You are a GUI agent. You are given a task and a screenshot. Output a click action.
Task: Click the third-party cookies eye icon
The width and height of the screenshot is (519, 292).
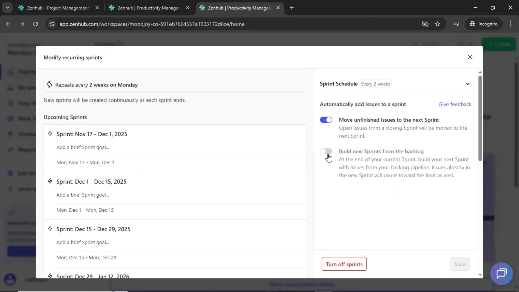coord(425,24)
